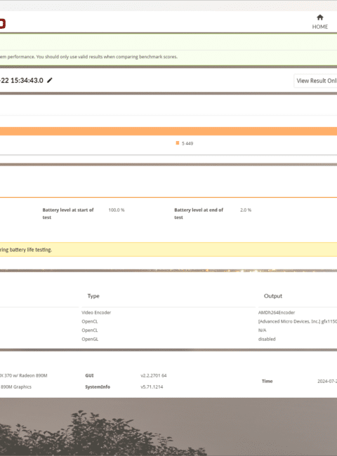
Task: Click the SystemInfo label
Action: (98, 387)
